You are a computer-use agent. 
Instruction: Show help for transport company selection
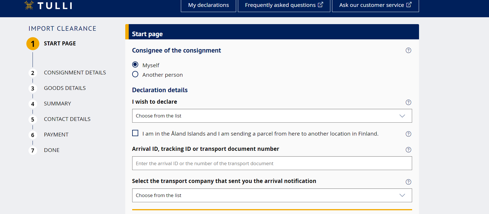point(408,182)
